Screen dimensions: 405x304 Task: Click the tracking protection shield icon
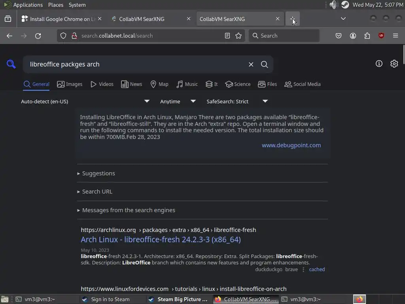63,36
